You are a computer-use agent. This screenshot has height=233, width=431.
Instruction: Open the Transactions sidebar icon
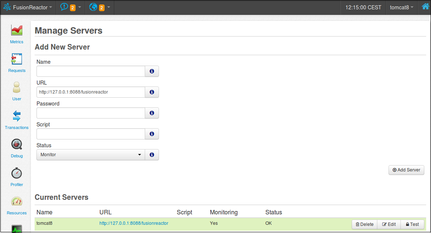coord(16,116)
